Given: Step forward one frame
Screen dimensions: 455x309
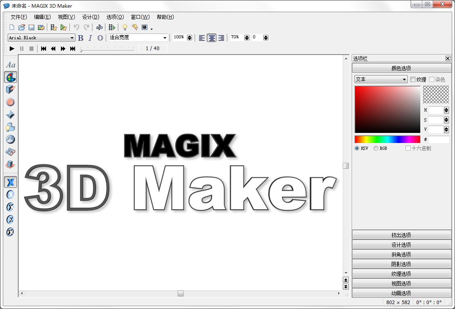Looking at the screenshot, I should point(63,48).
